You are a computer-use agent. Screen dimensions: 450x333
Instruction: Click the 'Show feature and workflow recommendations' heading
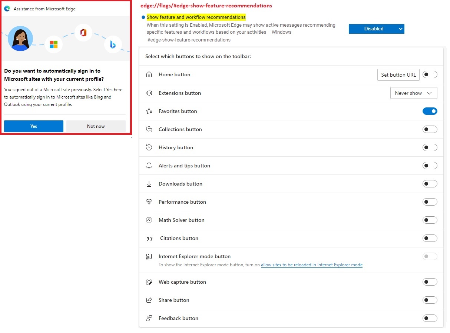196,17
